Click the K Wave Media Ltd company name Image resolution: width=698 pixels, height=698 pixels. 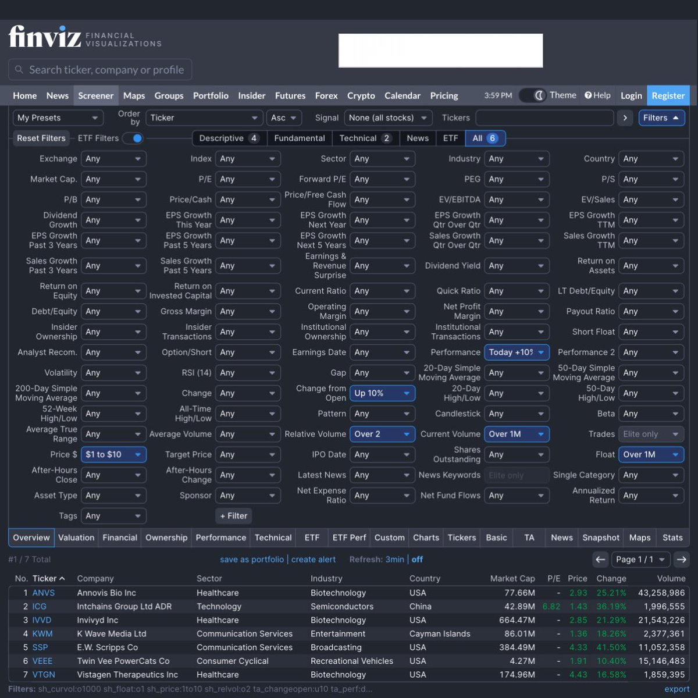(x=112, y=634)
